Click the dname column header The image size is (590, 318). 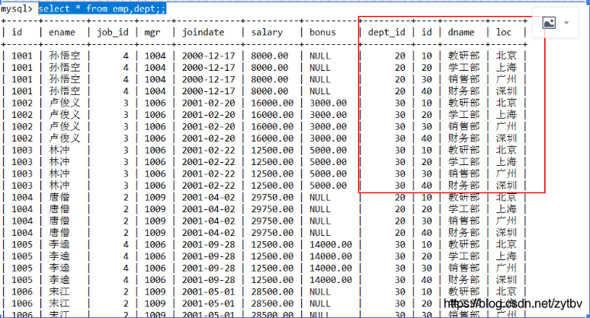[461, 32]
